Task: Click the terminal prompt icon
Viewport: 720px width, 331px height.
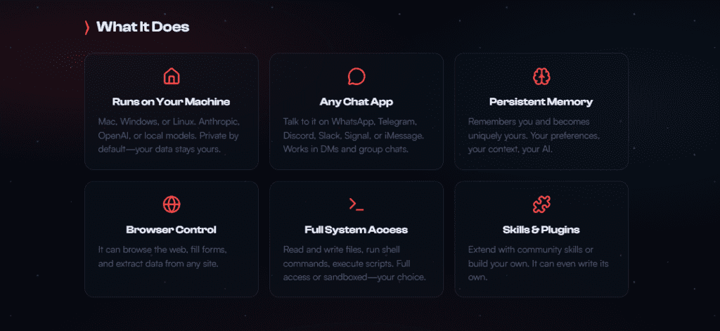Action: (356, 205)
